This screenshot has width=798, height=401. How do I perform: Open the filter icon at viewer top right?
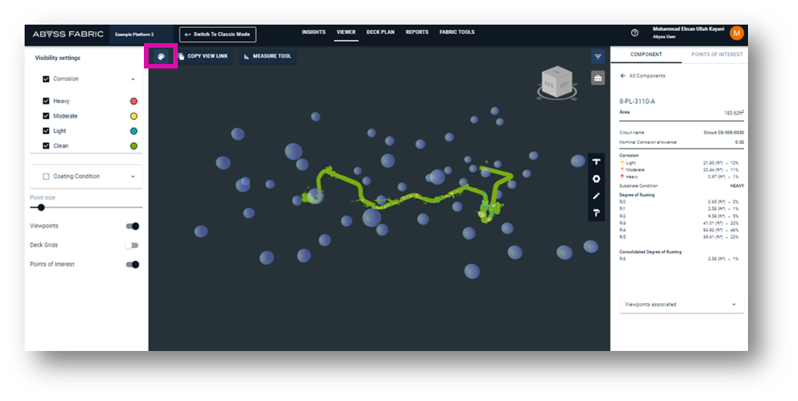coord(597,56)
